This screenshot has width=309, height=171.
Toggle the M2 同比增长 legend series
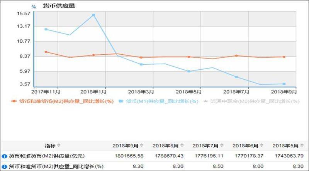pos(63,101)
